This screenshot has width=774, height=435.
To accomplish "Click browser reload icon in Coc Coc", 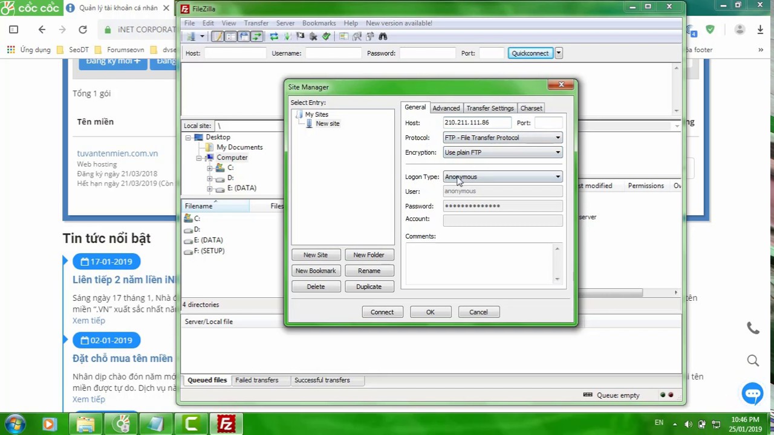I will point(83,29).
